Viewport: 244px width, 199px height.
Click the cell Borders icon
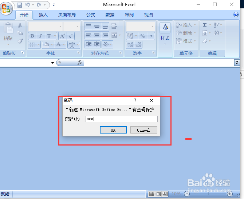coord(32,45)
